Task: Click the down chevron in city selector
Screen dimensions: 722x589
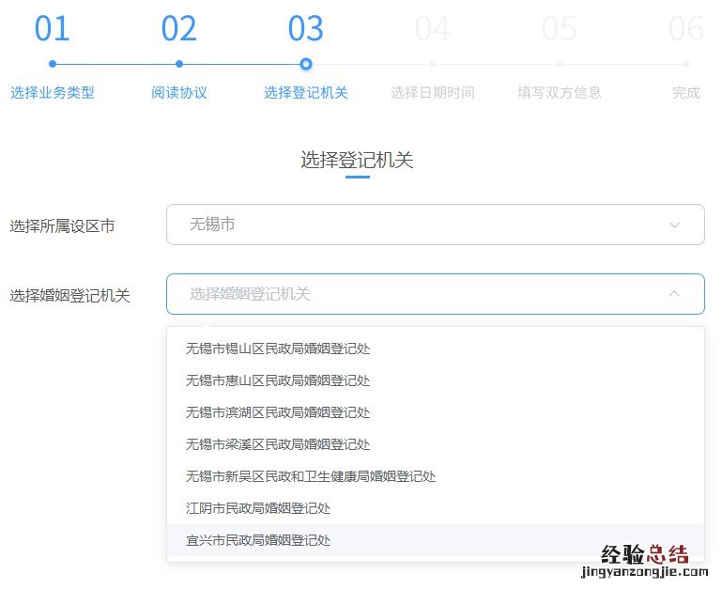Action: coord(674,225)
